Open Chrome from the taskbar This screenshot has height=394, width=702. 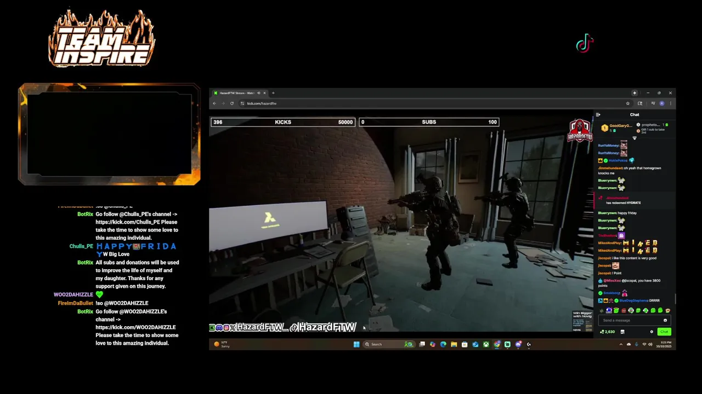pos(497,344)
